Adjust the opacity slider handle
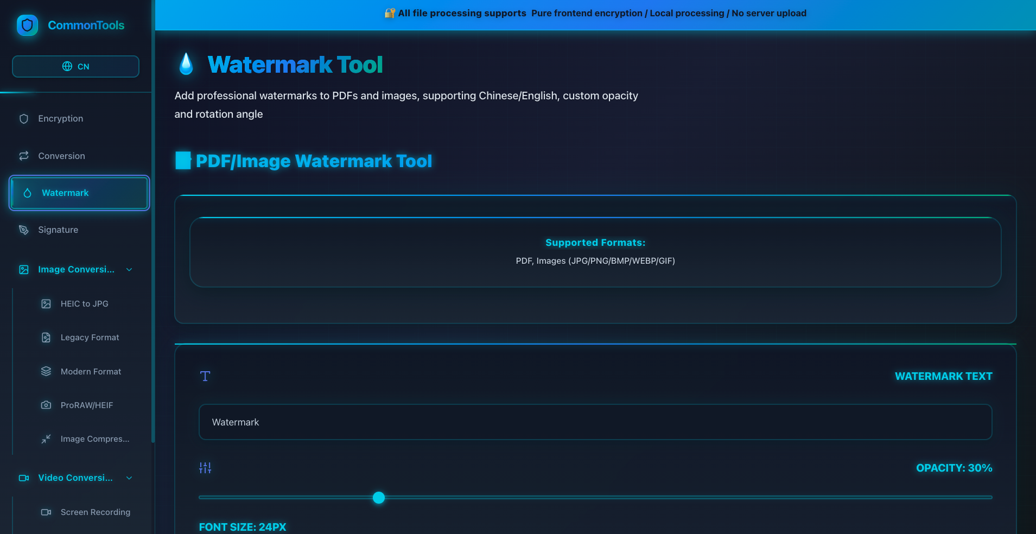This screenshot has width=1036, height=534. (378, 498)
